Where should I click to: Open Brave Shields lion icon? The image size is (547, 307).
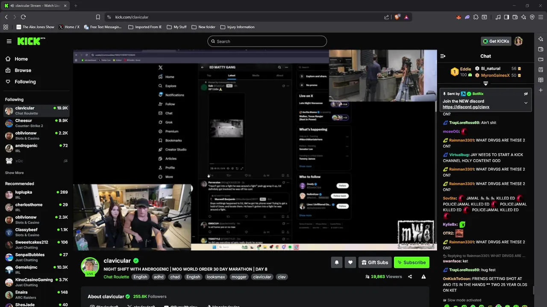pos(397,17)
